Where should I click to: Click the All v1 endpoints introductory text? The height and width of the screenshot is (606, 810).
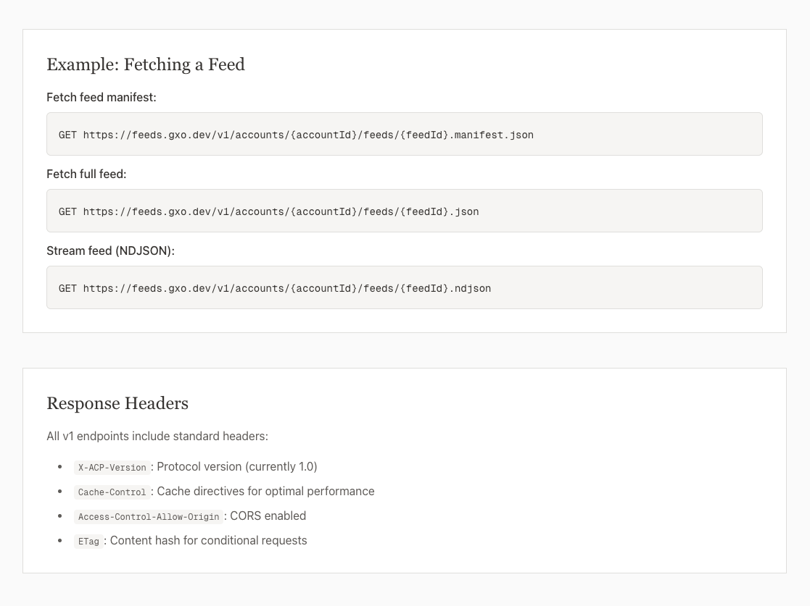pos(157,436)
